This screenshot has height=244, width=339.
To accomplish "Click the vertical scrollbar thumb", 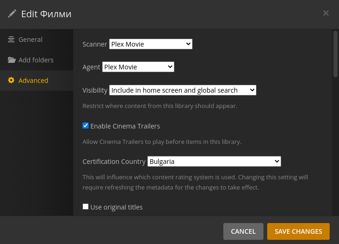I will [x=335, y=54].
